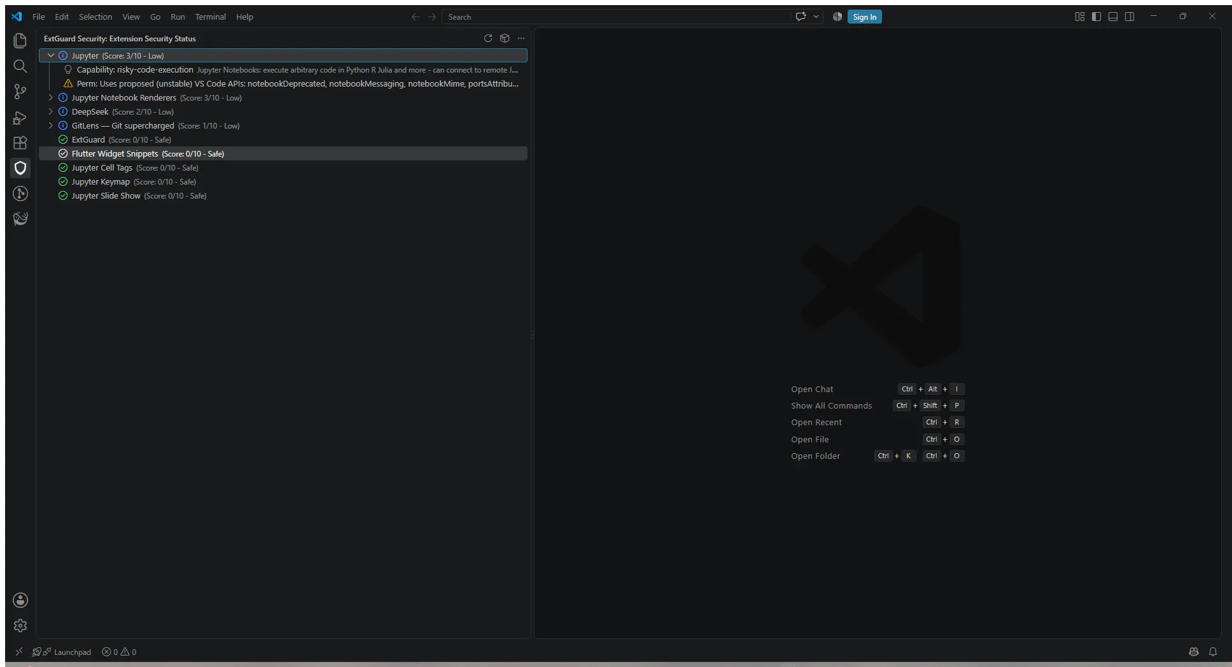The width and height of the screenshot is (1232, 667).
Task: Open the panel's More Actions ellipsis
Action: 521,38
